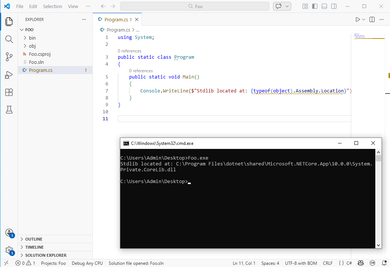Open the Source Control view
The image size is (390, 267).
[x=9, y=57]
